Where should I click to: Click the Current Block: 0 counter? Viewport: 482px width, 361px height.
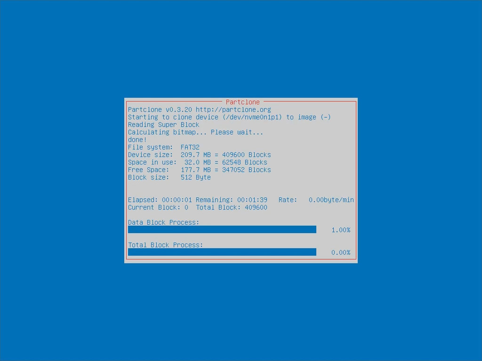point(158,207)
